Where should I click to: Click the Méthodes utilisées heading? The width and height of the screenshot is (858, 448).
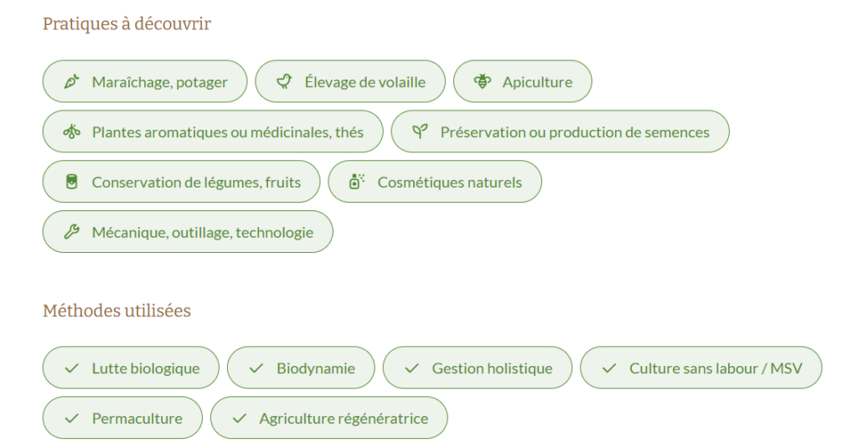(x=117, y=311)
